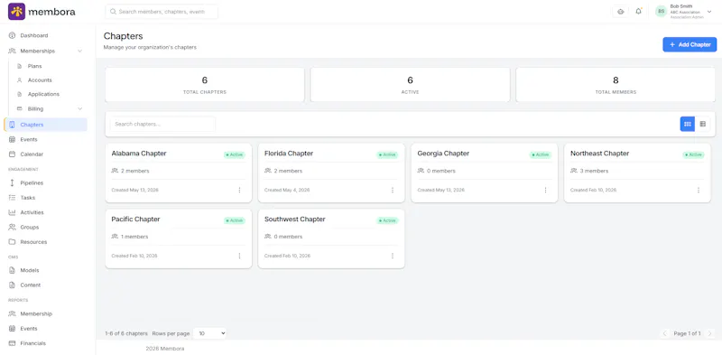Click the Models document icon
This screenshot has width=722, height=355.
[x=12, y=271]
